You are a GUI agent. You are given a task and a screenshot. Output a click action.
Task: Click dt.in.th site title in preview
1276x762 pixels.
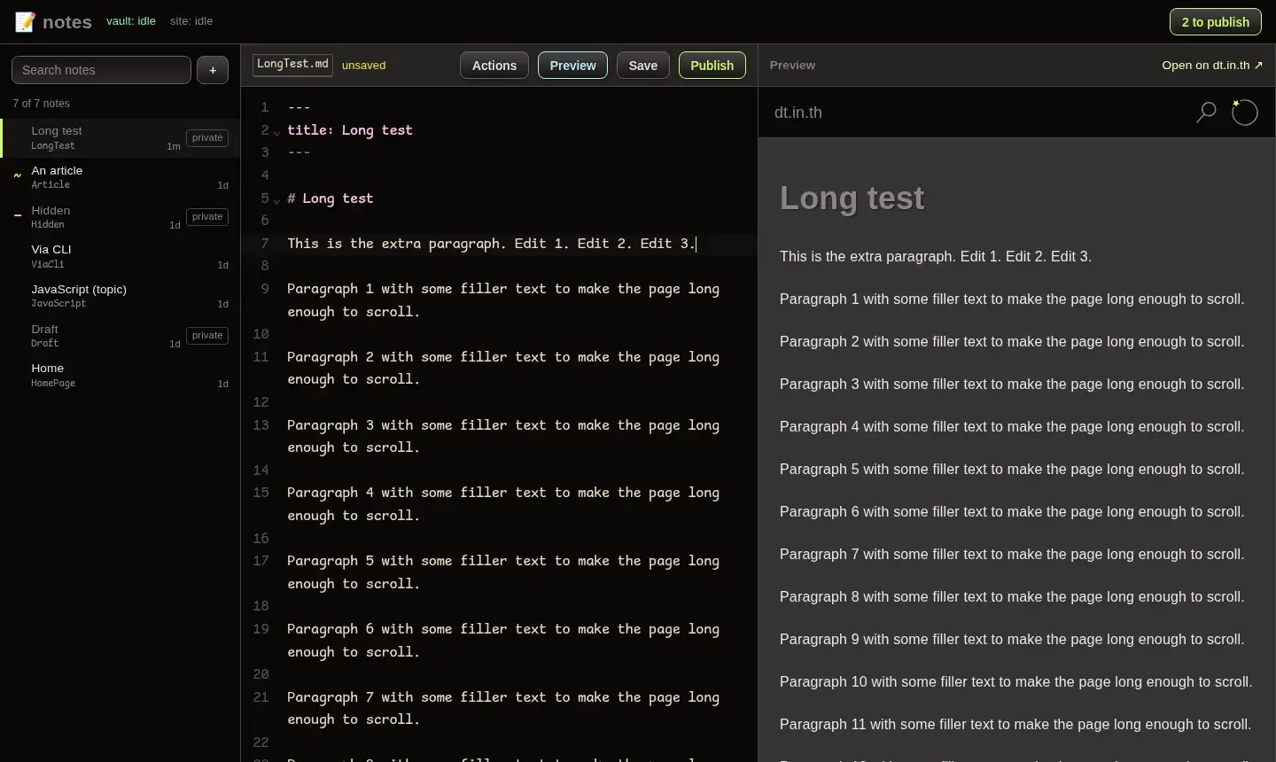pos(798,113)
